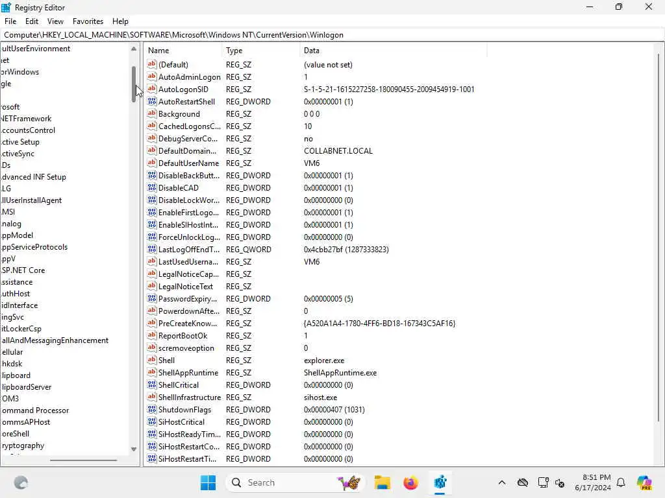Screen dimensions: 665x498
Task: Select the ForceUnlockLog... value
Action: (x=189, y=237)
